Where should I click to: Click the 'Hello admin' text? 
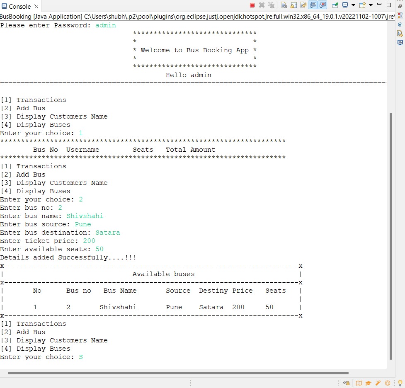[189, 75]
